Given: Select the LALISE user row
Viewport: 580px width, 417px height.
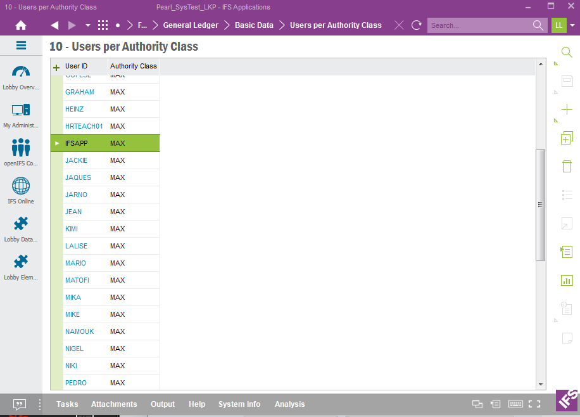Looking at the screenshot, I should [x=105, y=246].
